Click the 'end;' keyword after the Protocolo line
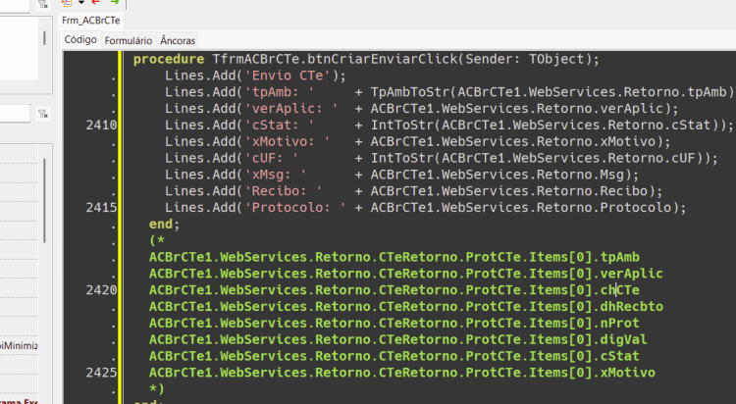Screen dimensions: 736x404 164,225
